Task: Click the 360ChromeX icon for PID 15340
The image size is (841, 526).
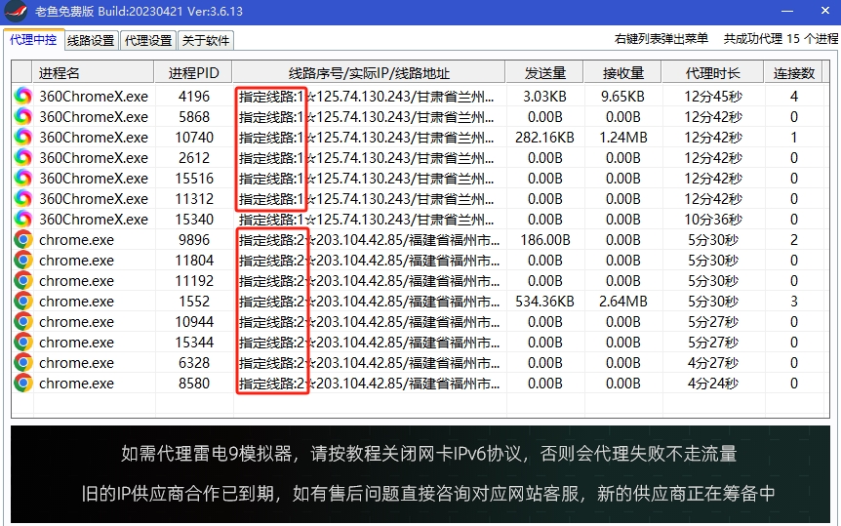Action: coord(23,219)
